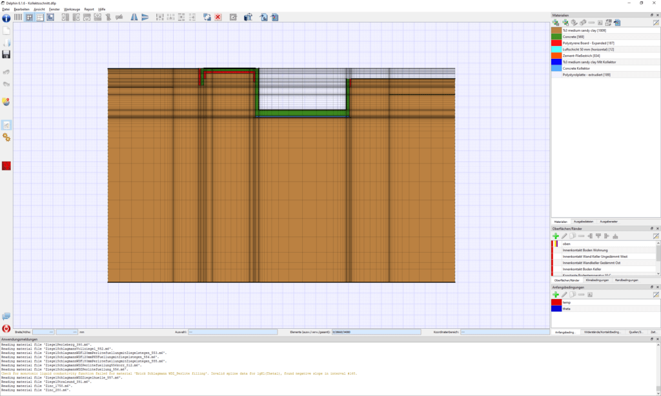The width and height of the screenshot is (661, 396).
Task: Click the red circular icon at sidebar bottom
Action: point(6,328)
